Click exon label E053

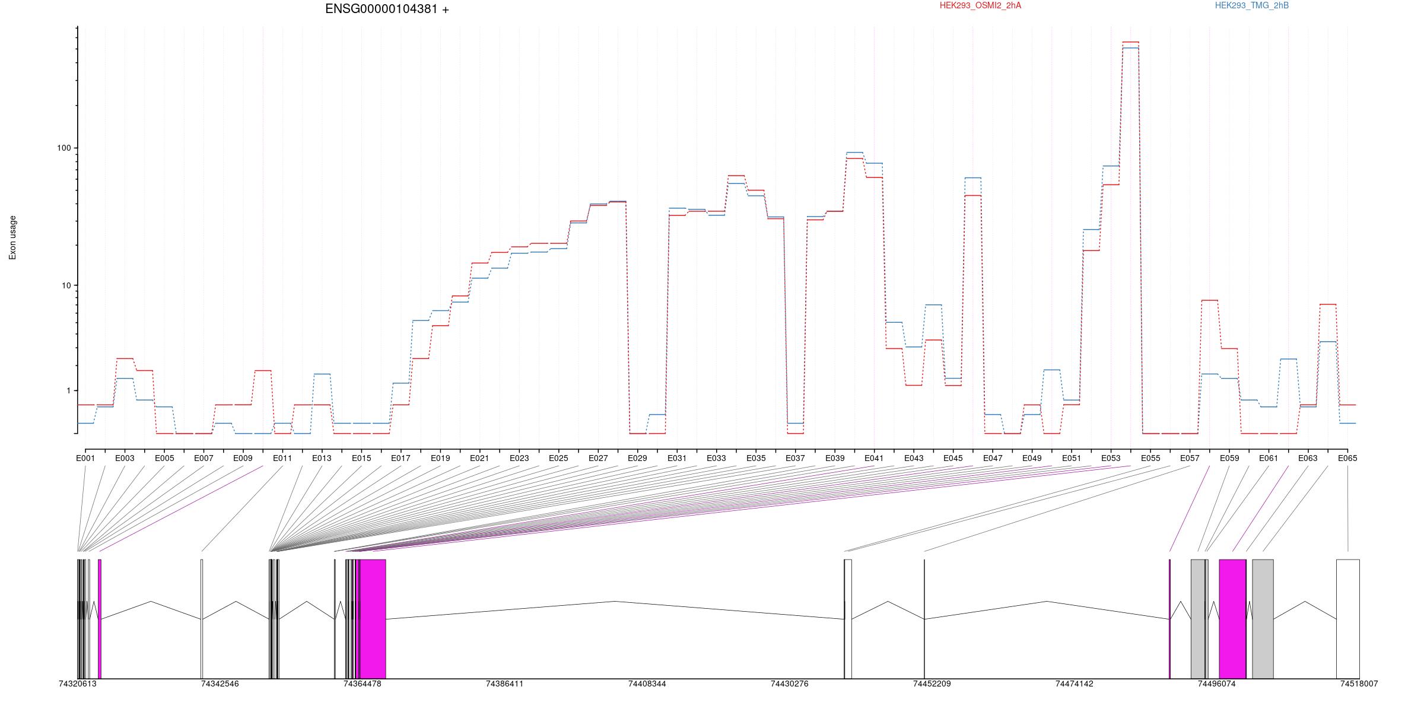pos(1111,458)
